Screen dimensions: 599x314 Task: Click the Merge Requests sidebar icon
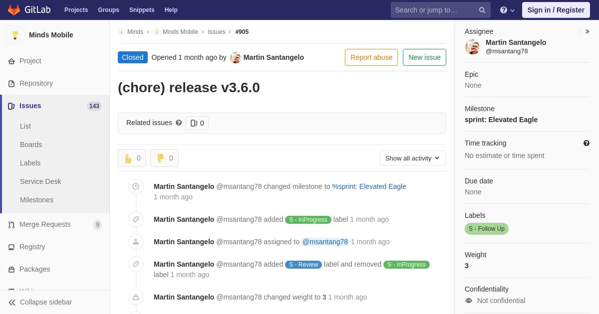coord(11,225)
